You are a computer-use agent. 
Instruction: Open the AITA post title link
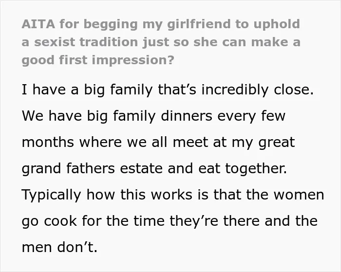tap(161, 42)
